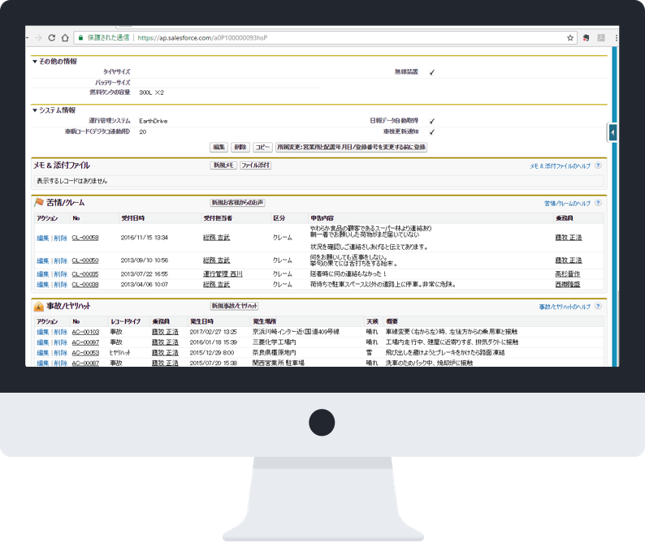Click the 編集 button

(x=219, y=147)
